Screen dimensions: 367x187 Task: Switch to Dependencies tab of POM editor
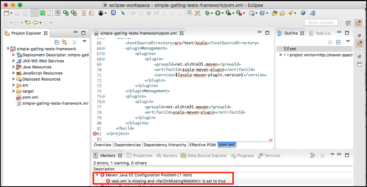coord(127,145)
